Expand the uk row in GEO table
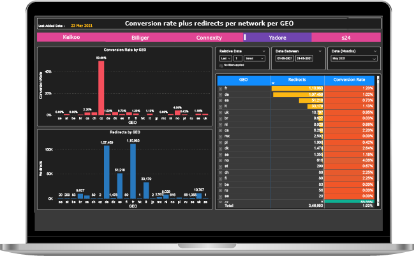 220,113
